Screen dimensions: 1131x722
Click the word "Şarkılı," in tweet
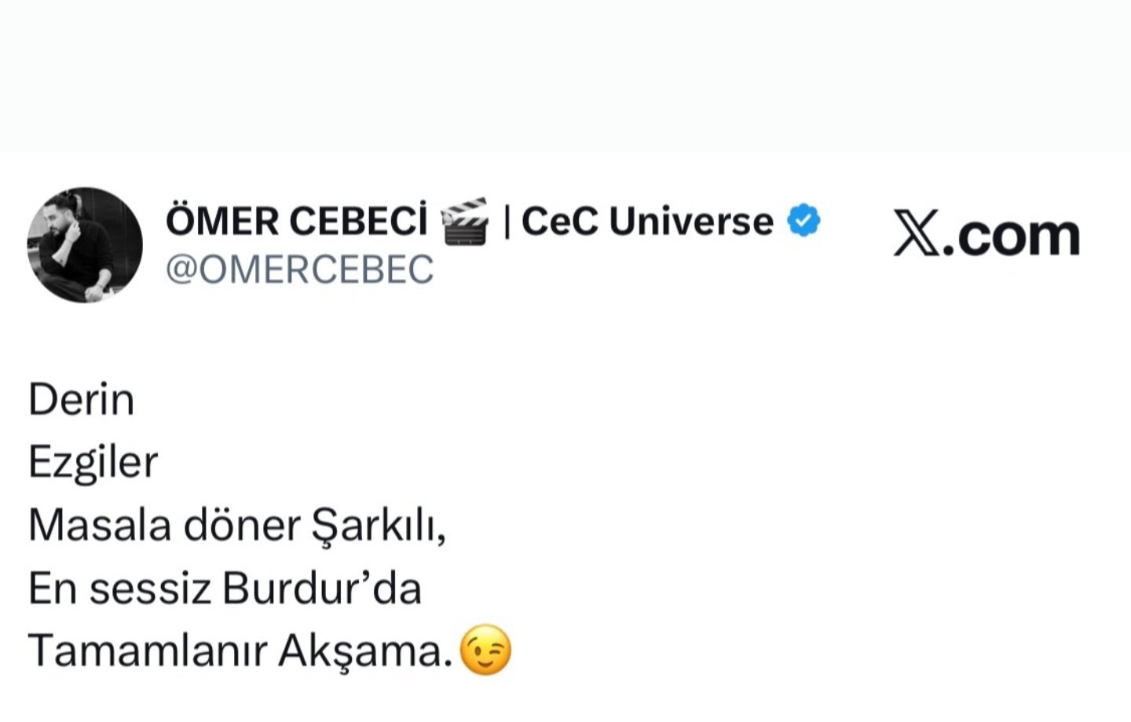point(379,526)
